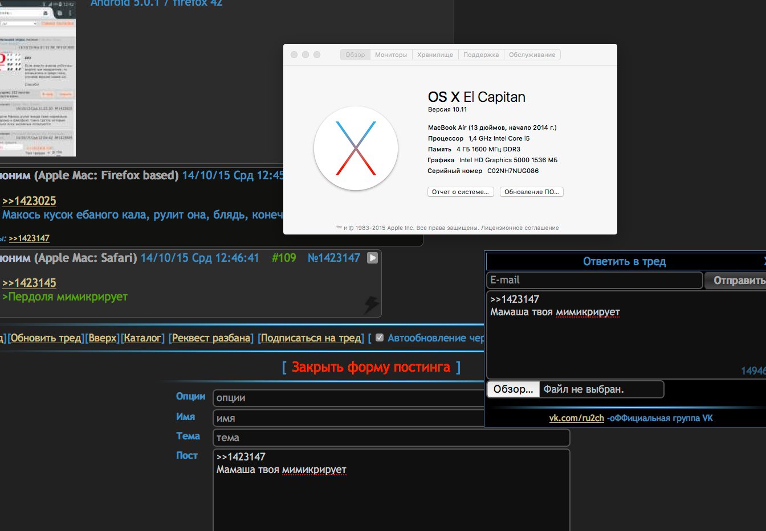Click the Файл не выбран label

pyautogui.click(x=584, y=389)
